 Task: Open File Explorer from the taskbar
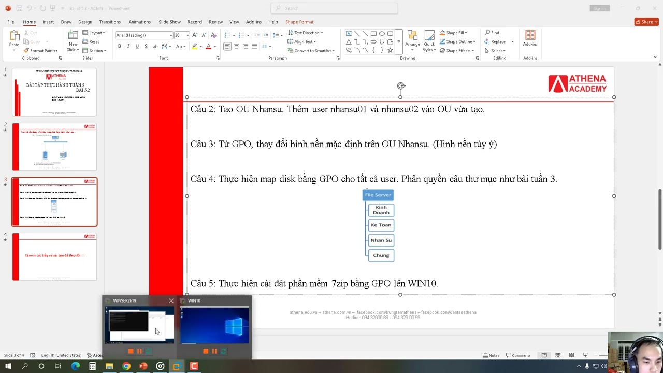click(x=109, y=366)
